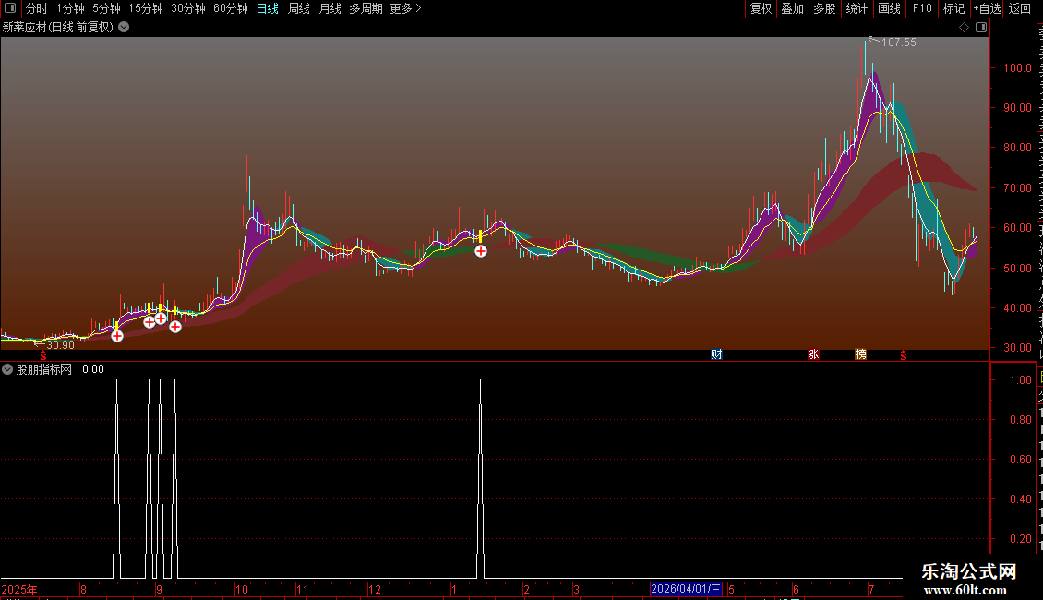Click the 榜 marker on the timeline

click(x=861, y=354)
